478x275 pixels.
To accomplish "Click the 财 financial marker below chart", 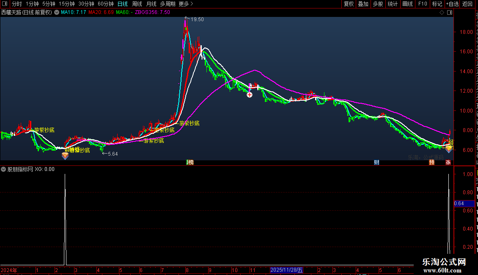I will click(x=377, y=162).
